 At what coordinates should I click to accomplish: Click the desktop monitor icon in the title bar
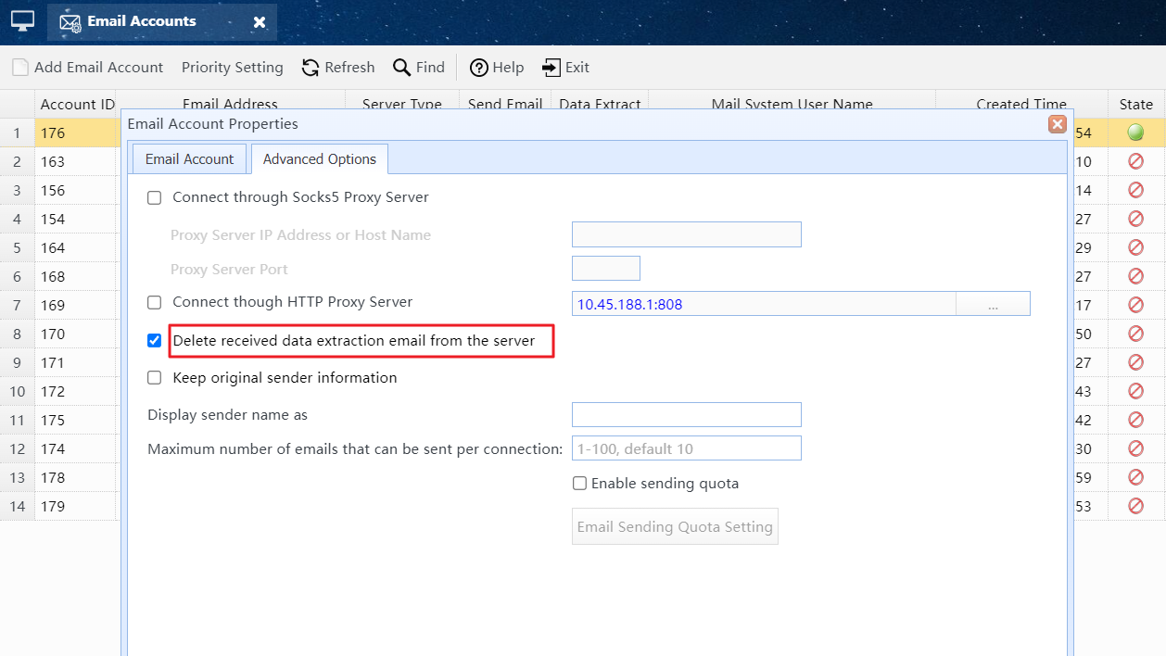point(22,20)
